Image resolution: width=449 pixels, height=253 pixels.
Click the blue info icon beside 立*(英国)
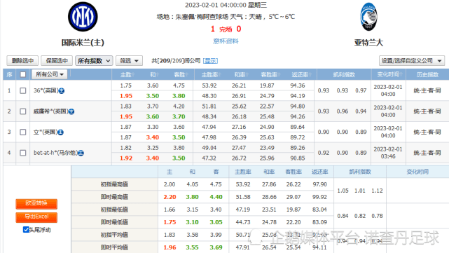[61, 132]
